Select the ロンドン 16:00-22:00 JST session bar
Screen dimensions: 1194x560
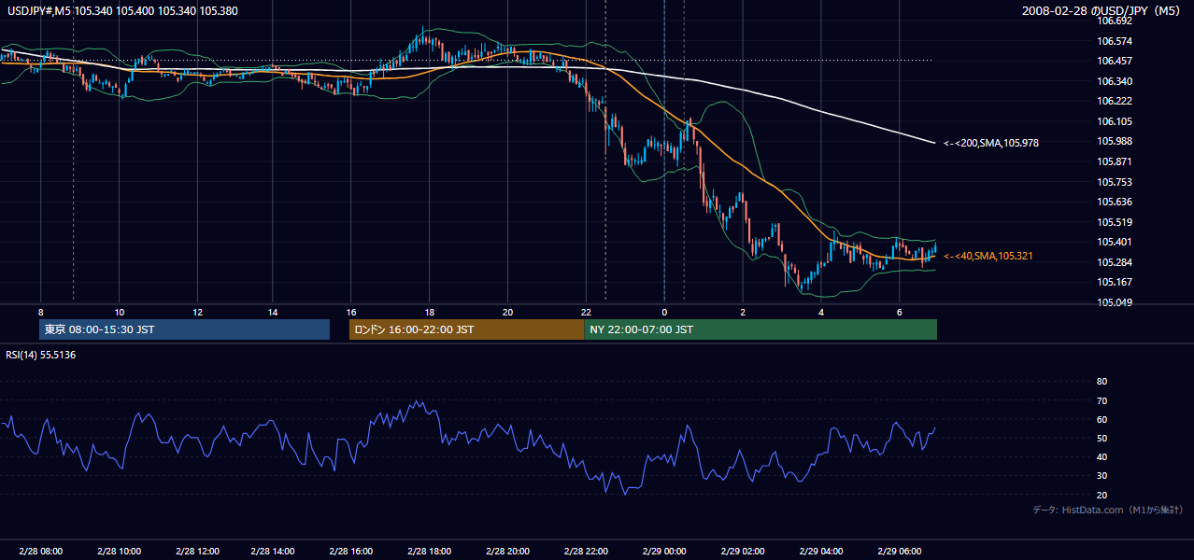[x=466, y=329]
